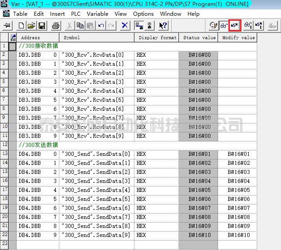Click the Display format column header
Viewport: 281px width, 250px height.
[x=156, y=38]
